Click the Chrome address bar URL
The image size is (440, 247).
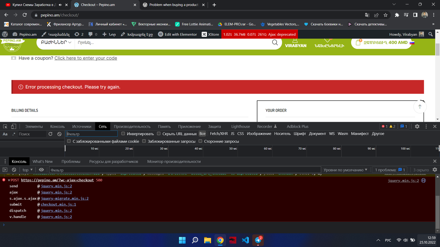point(60,15)
